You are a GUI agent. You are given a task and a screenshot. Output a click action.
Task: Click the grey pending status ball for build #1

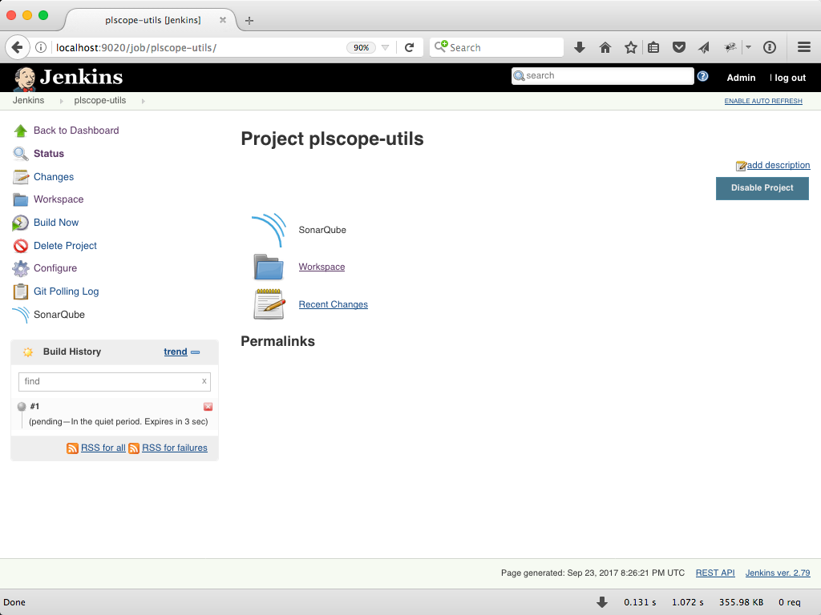pyautogui.click(x=22, y=406)
